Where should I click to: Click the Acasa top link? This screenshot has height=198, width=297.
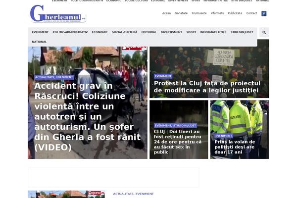(166, 13)
